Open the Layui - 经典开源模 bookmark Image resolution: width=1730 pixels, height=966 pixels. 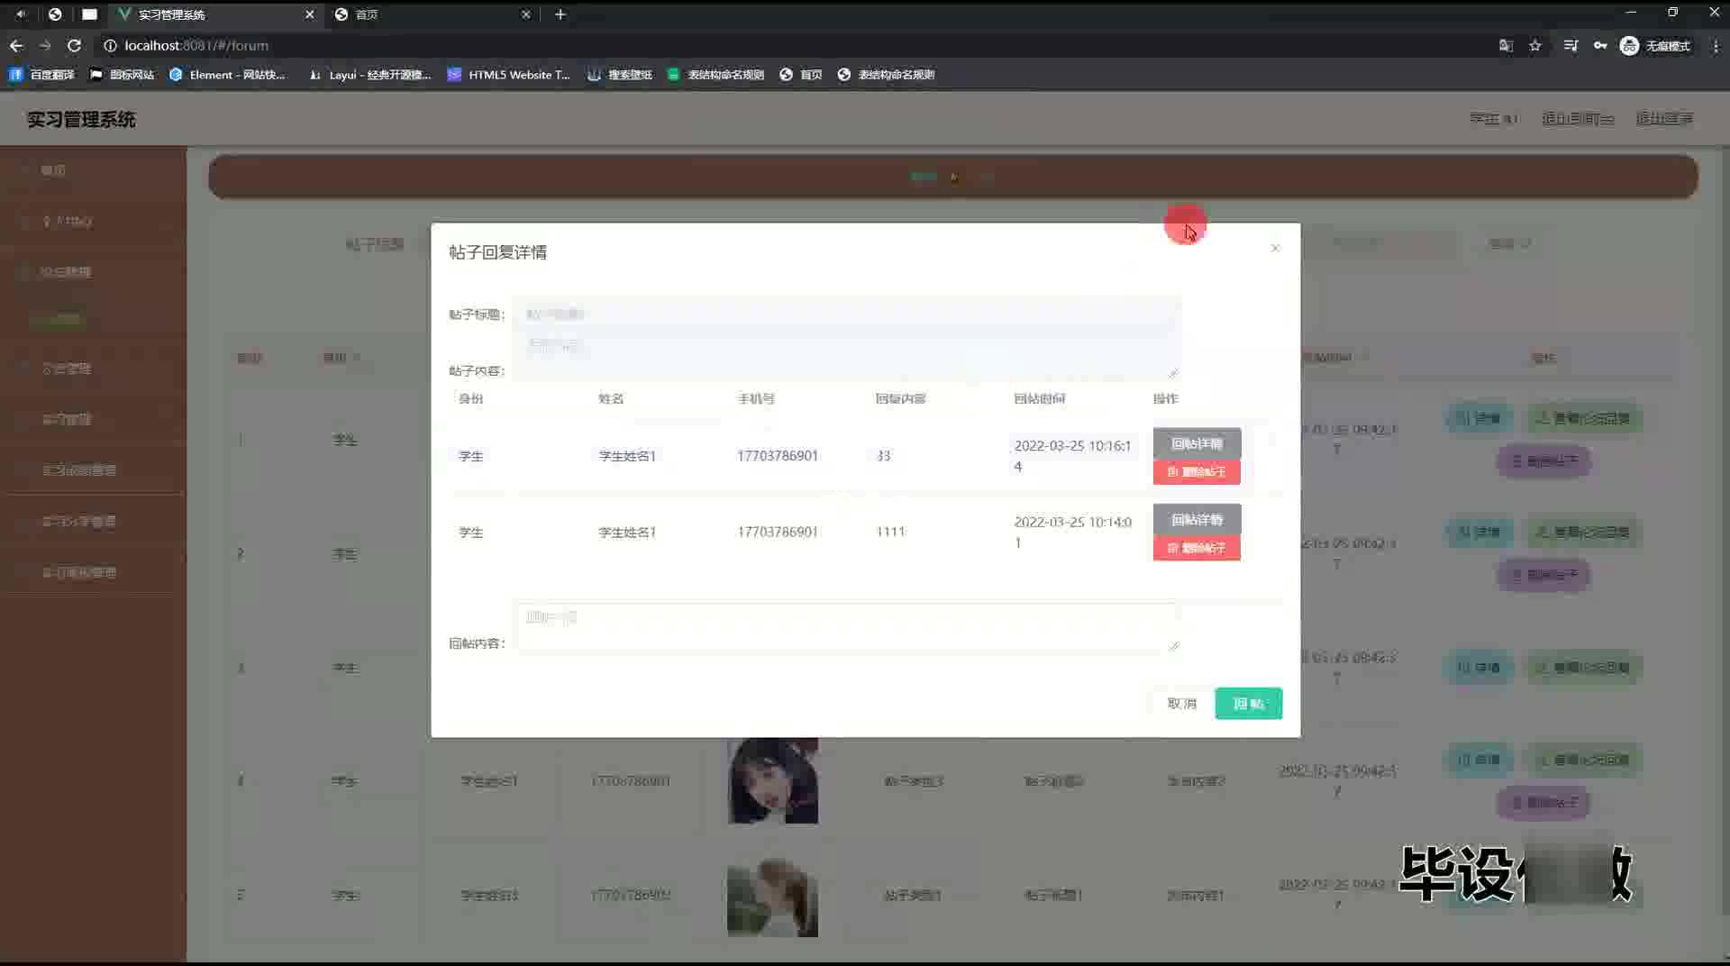[370, 75]
